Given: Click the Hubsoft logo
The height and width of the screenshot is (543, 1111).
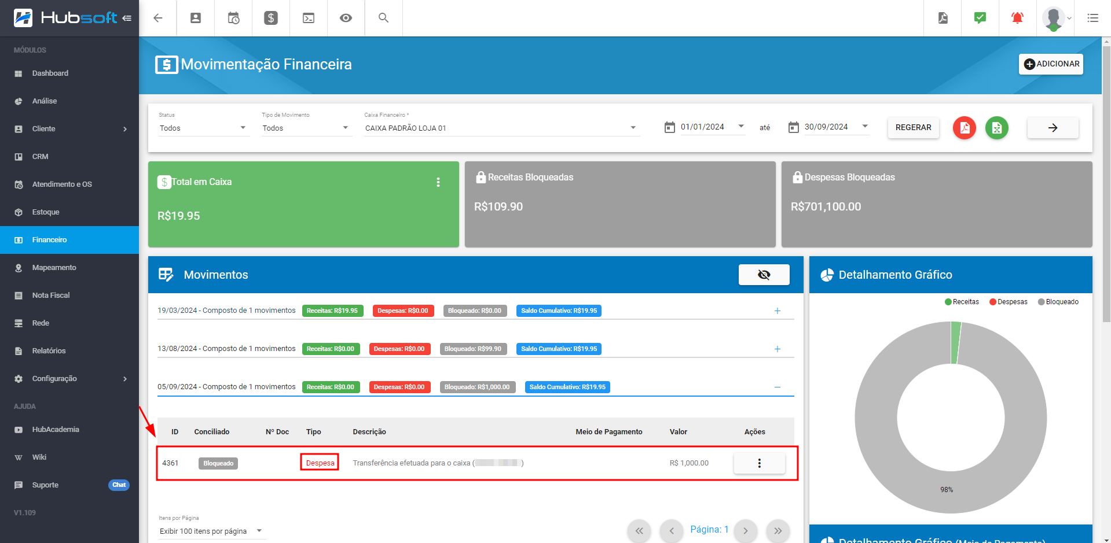Looking at the screenshot, I should pyautogui.click(x=65, y=18).
